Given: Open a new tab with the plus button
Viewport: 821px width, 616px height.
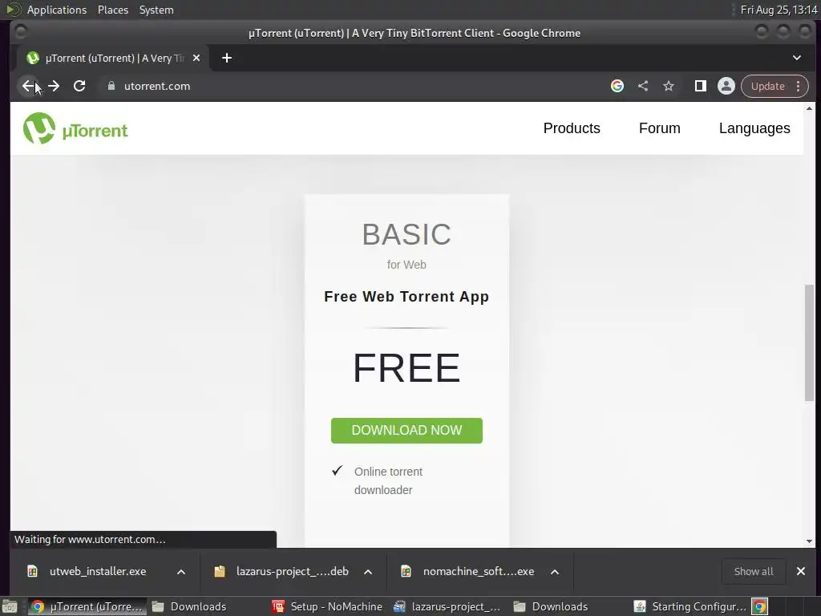Looking at the screenshot, I should pos(227,58).
